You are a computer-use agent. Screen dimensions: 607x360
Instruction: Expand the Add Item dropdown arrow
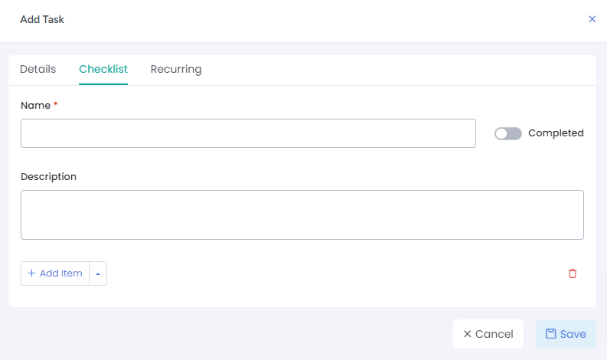[98, 273]
